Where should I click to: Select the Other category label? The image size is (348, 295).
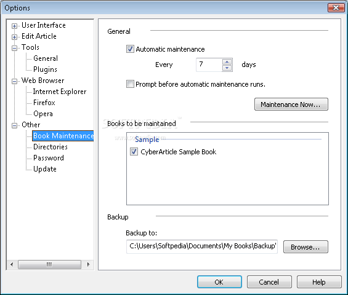pyautogui.click(x=31, y=125)
